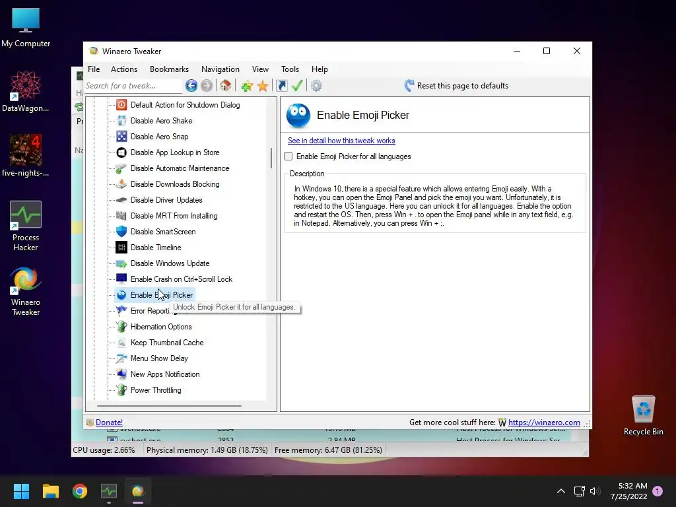Image resolution: width=676 pixels, height=507 pixels.
Task: Select Disable Downloads Blocking tweak
Action: [x=175, y=184]
